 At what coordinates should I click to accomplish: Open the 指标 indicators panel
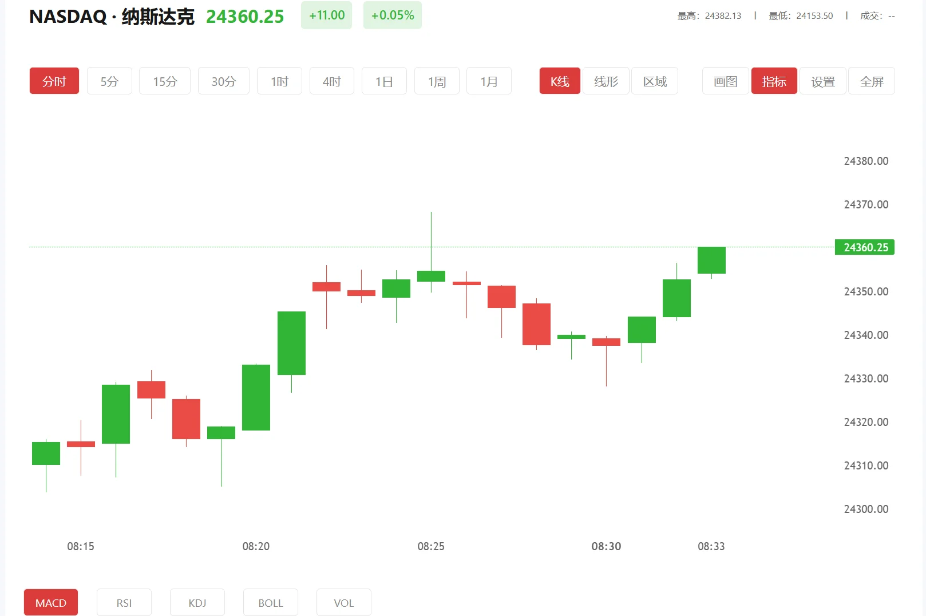(774, 81)
